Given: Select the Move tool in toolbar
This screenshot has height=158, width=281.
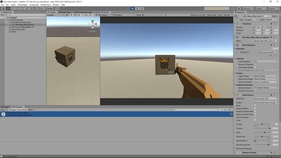Looking at the screenshot, I should point(8,8).
